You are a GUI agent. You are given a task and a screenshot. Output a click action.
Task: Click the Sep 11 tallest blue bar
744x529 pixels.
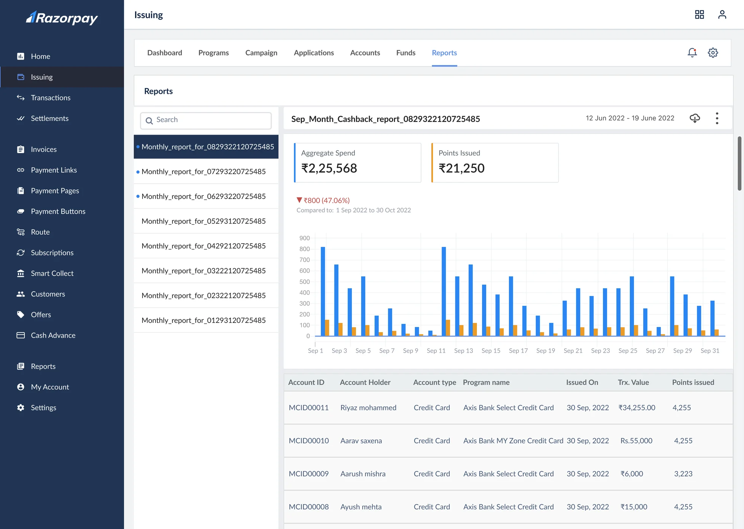point(444,291)
